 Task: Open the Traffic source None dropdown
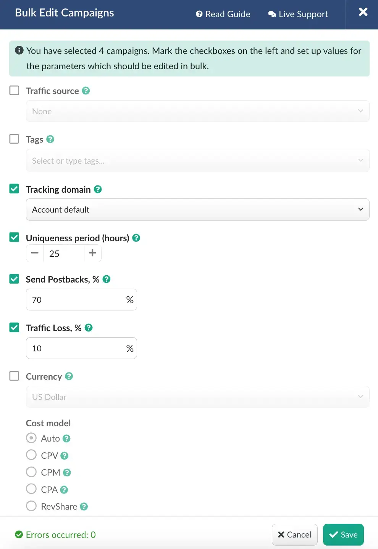[197, 111]
